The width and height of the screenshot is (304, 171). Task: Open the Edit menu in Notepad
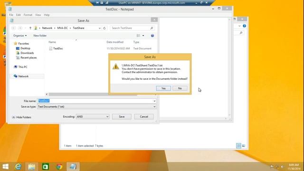tap(18, 15)
